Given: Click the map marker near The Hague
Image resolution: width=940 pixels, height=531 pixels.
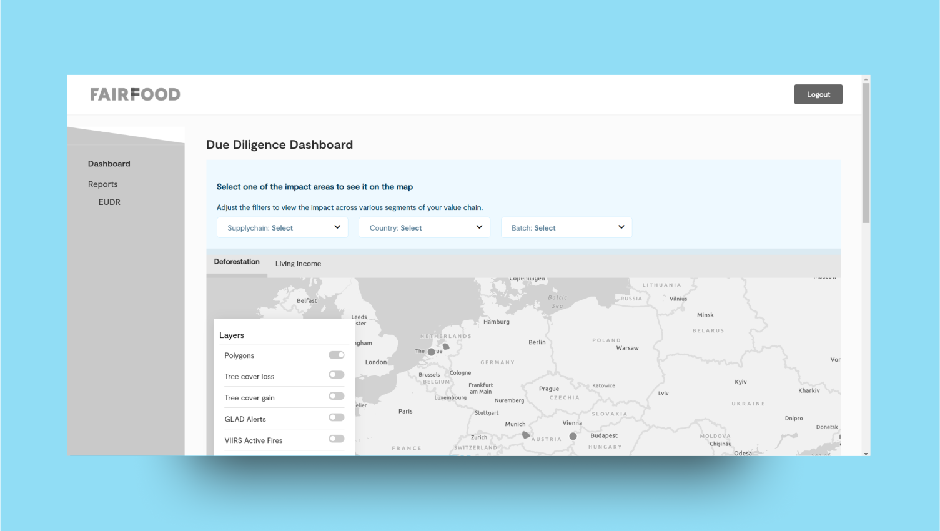Looking at the screenshot, I should tap(431, 352).
